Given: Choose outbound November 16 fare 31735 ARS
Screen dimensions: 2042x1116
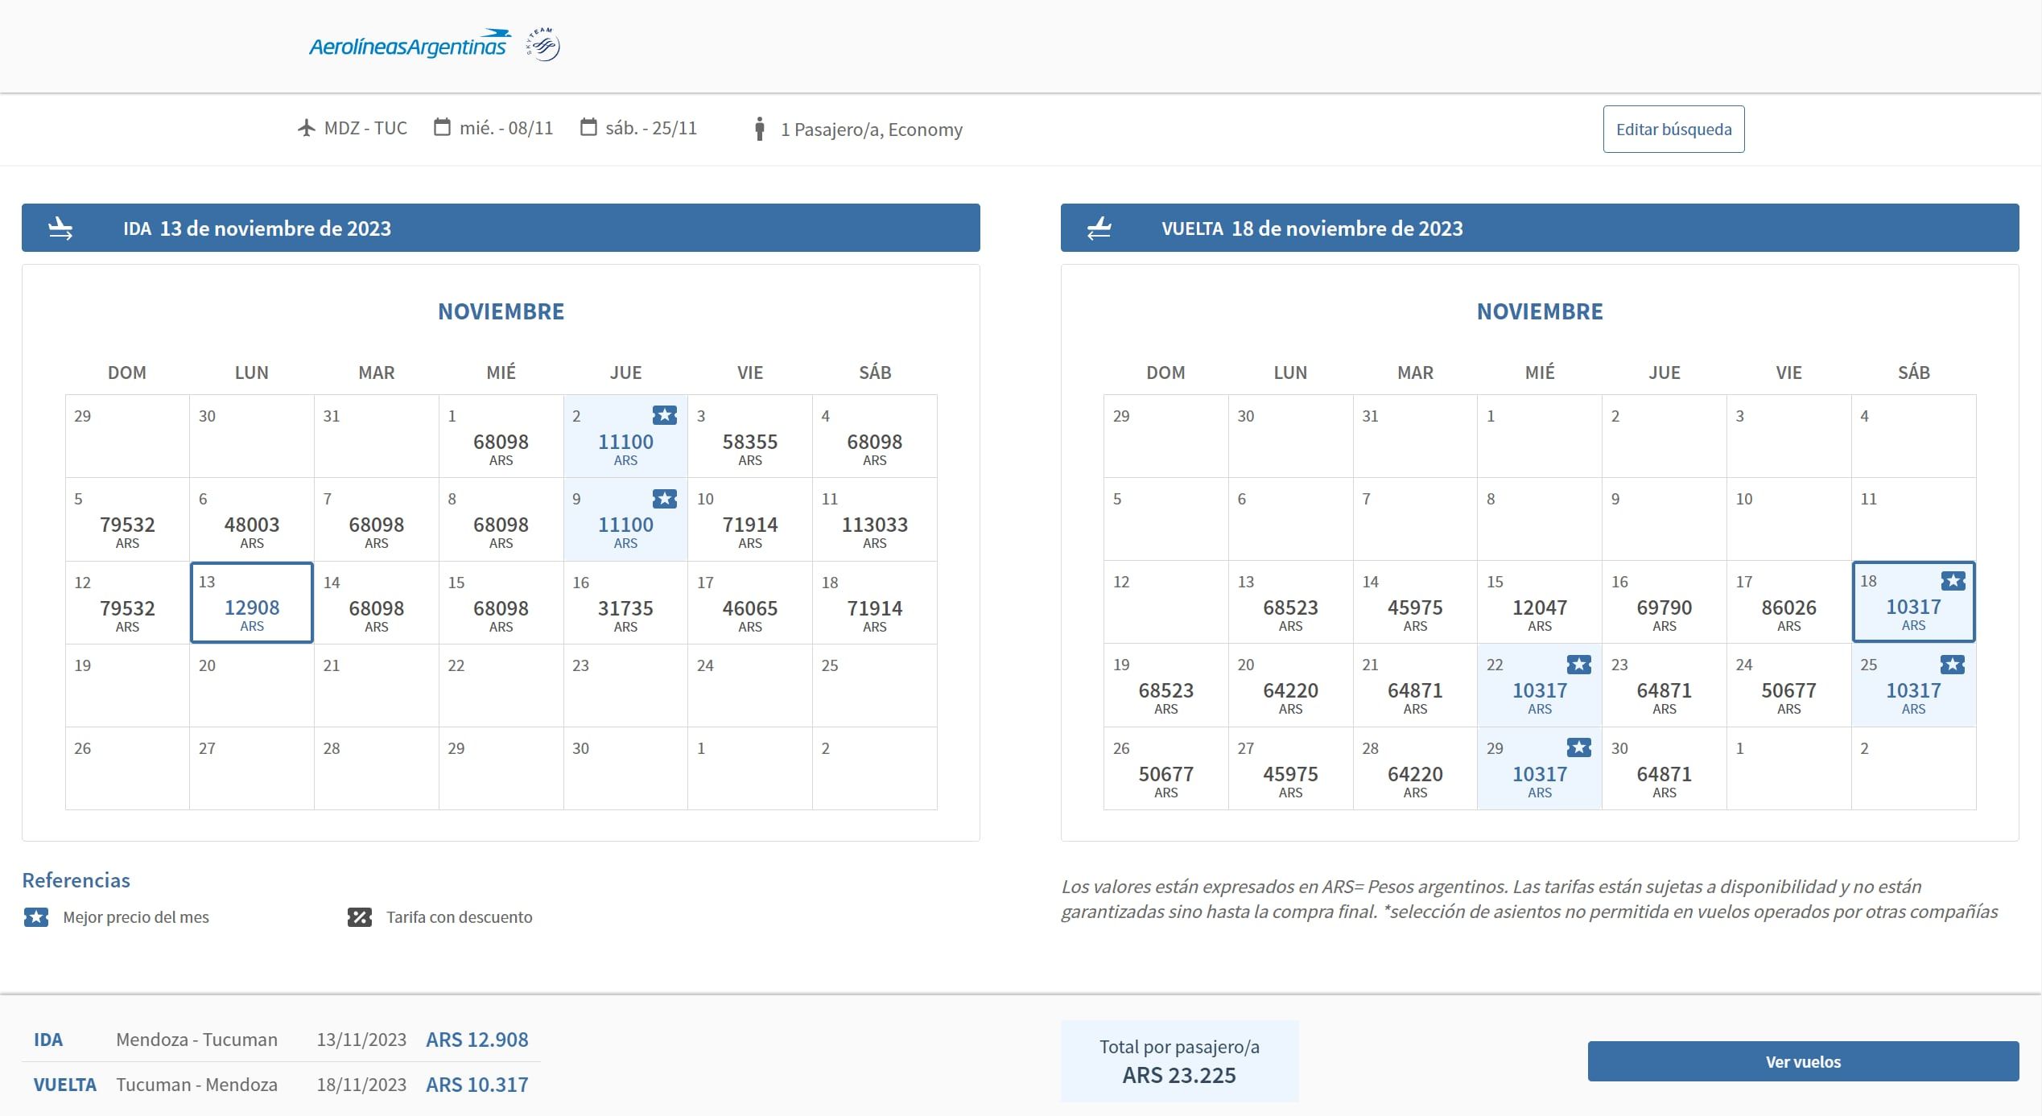Looking at the screenshot, I should pyautogui.click(x=625, y=608).
